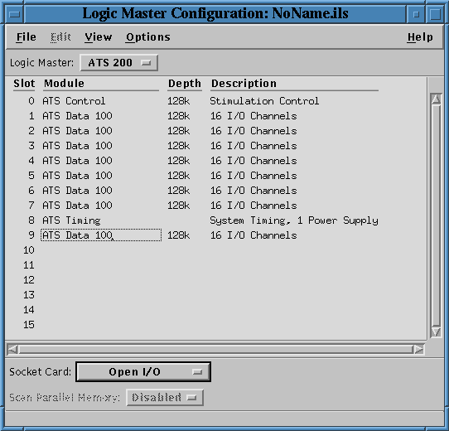
Task: Maximize window using large square title button
Action: (x=435, y=14)
